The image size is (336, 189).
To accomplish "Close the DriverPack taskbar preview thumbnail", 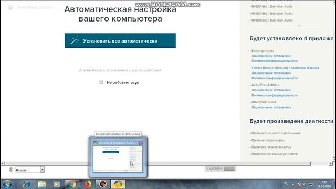I will (141, 143).
